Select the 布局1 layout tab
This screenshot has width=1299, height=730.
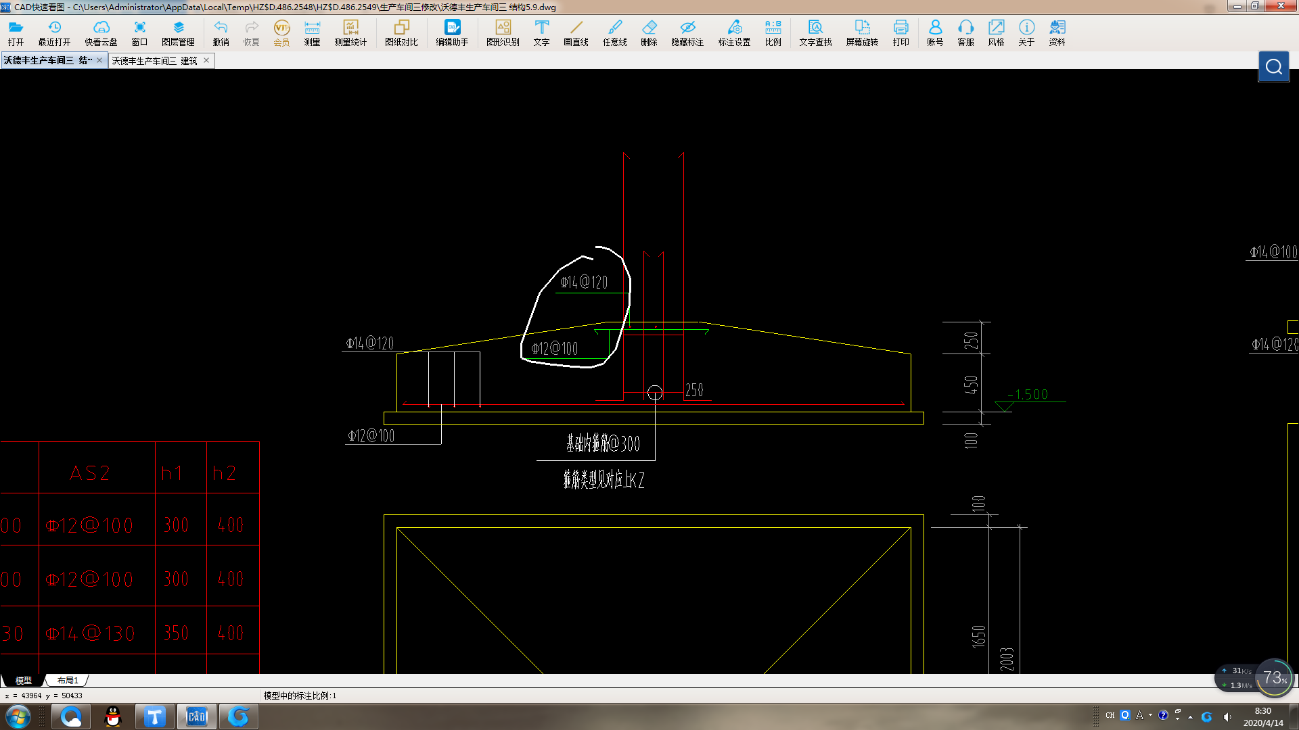pos(68,681)
